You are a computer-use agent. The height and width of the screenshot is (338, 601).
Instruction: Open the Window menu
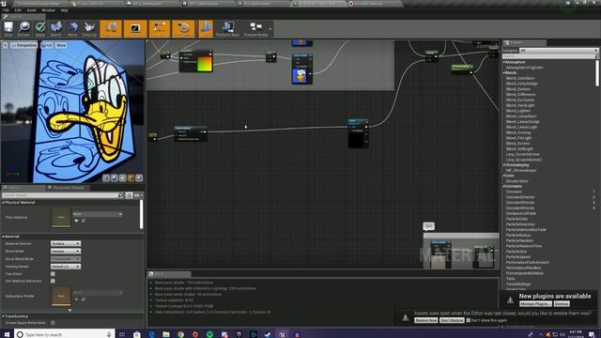48,10
